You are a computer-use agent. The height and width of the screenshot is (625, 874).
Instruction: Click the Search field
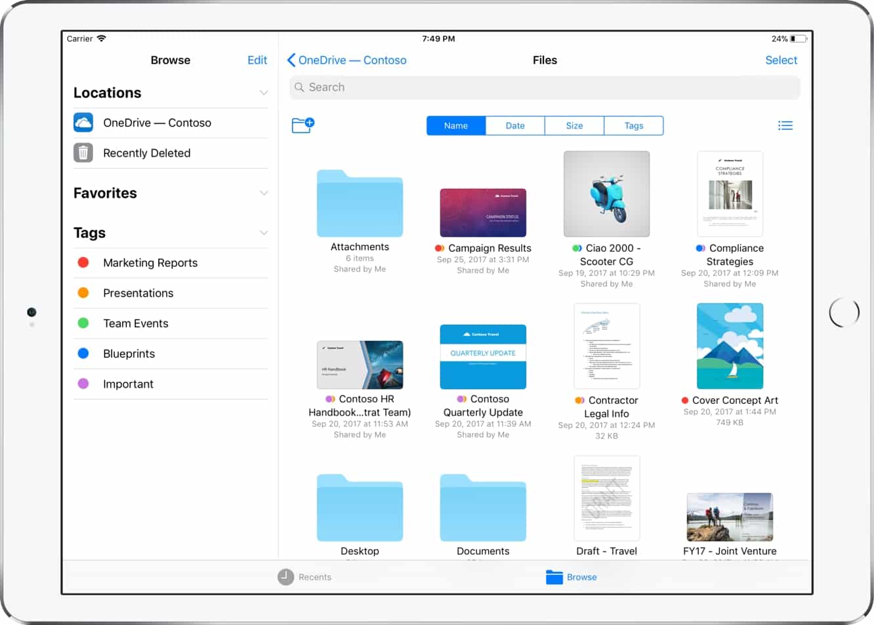pyautogui.click(x=545, y=87)
